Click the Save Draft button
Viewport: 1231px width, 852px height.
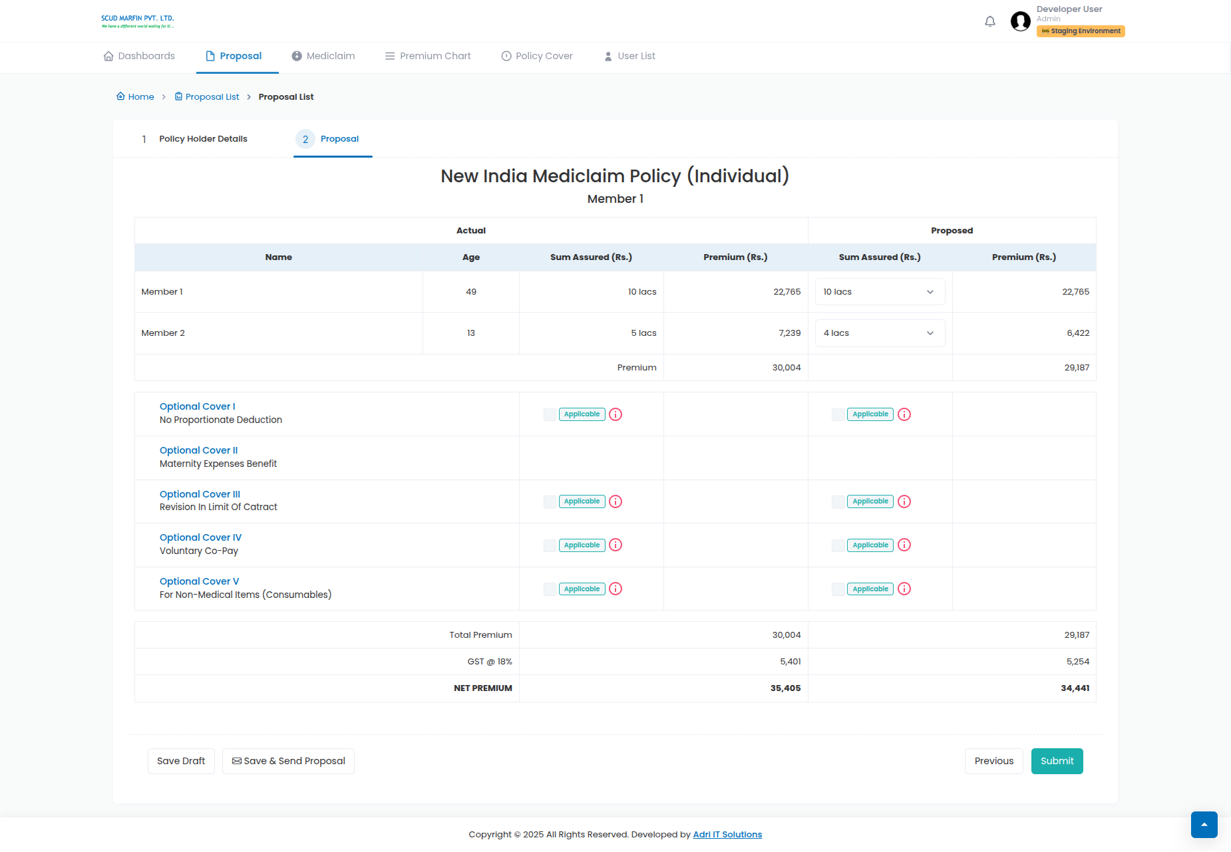[x=181, y=761]
